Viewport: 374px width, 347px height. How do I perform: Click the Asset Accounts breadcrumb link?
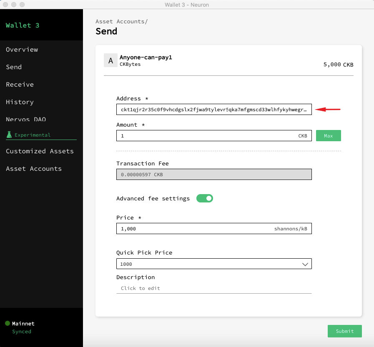point(120,21)
